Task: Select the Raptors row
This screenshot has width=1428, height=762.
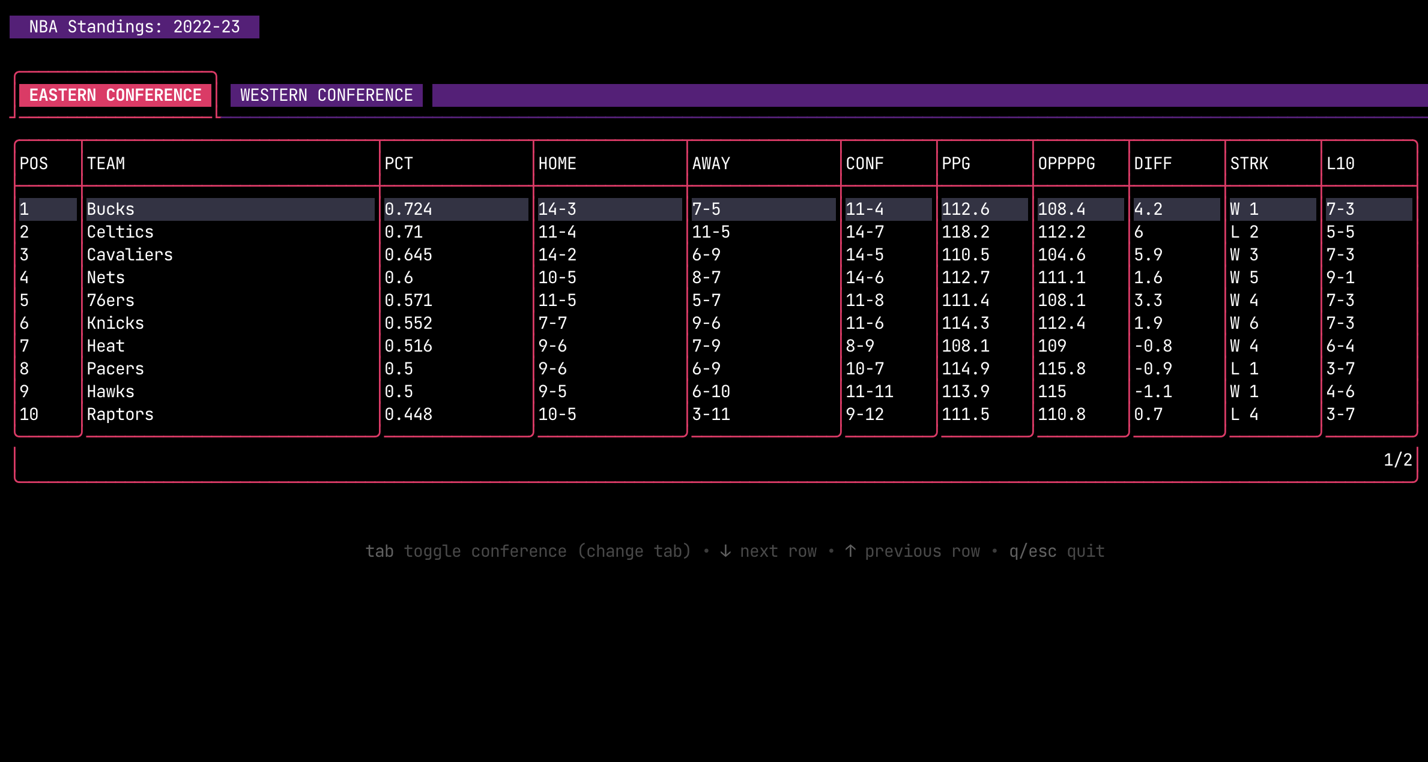Action: [120, 415]
